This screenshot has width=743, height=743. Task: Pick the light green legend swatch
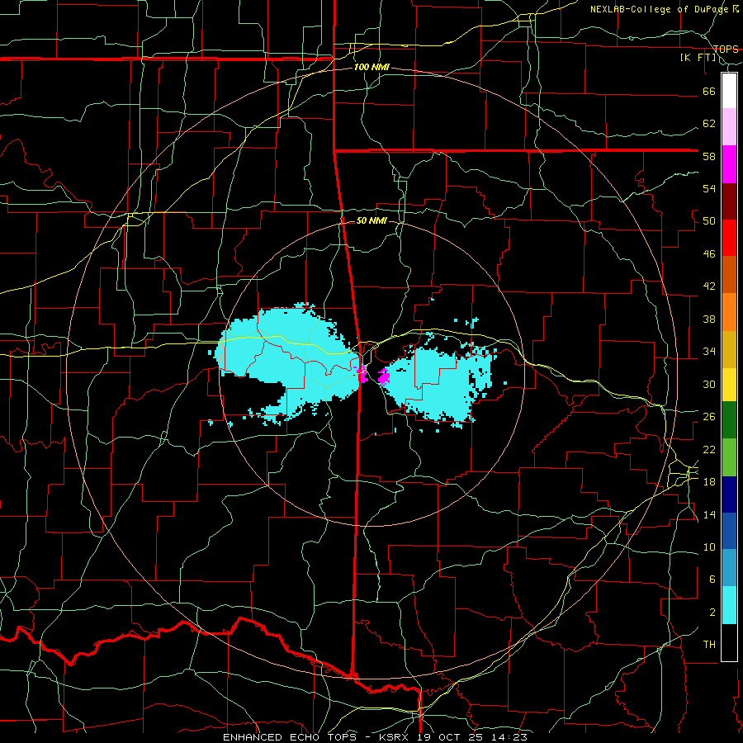click(x=729, y=457)
